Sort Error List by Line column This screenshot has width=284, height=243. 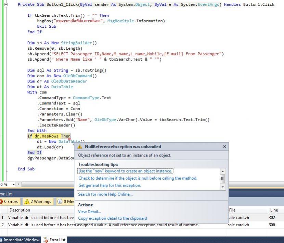tap(274, 210)
